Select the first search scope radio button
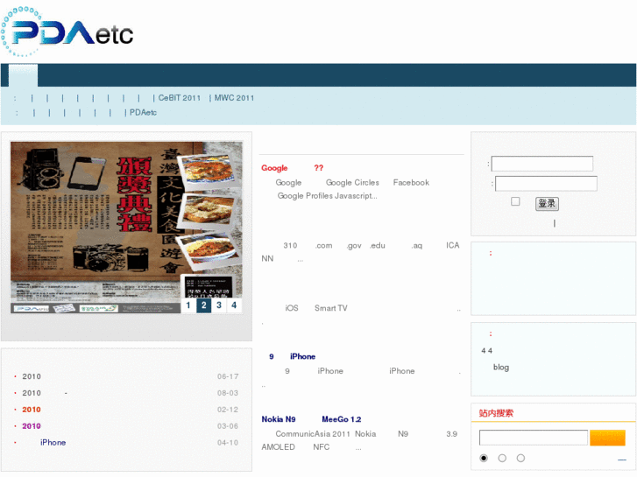 pyautogui.click(x=484, y=459)
